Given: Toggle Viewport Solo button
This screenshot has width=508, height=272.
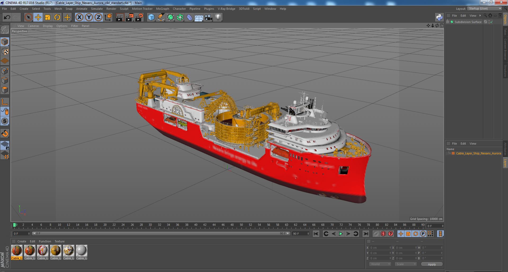Looking at the screenshot, I should [5, 121].
